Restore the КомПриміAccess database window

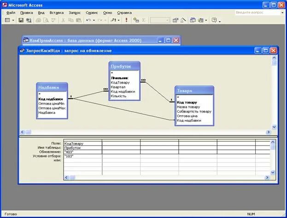click(x=168, y=40)
